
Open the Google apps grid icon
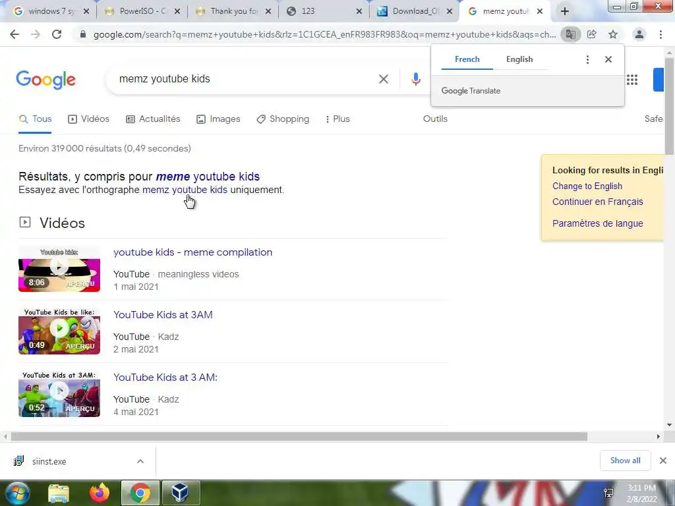[x=632, y=80]
